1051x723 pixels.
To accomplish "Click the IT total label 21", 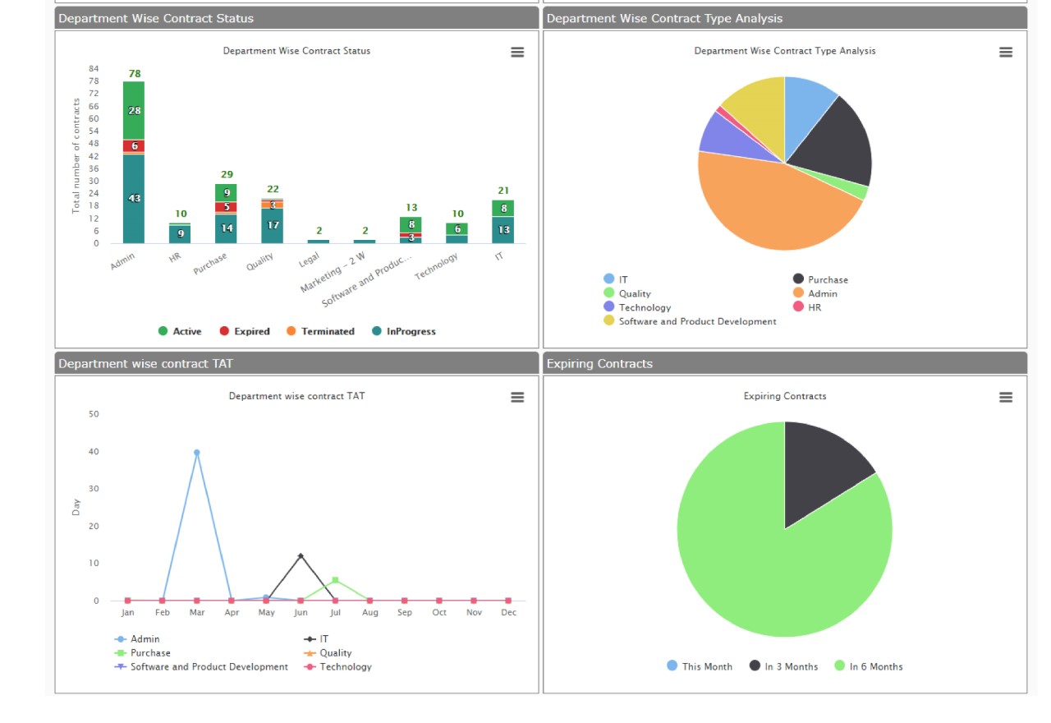I will click(x=503, y=191).
